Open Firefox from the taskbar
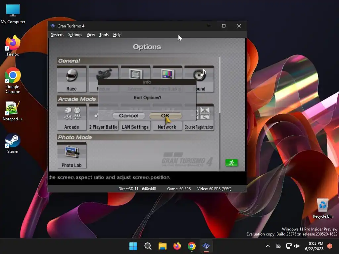Image resolution: width=339 pixels, height=254 pixels. pyautogui.click(x=177, y=246)
